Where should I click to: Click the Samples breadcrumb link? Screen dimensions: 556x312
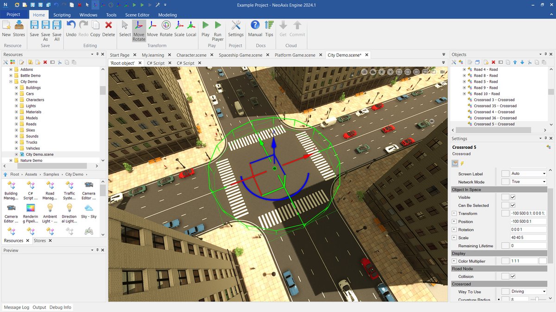(51, 174)
